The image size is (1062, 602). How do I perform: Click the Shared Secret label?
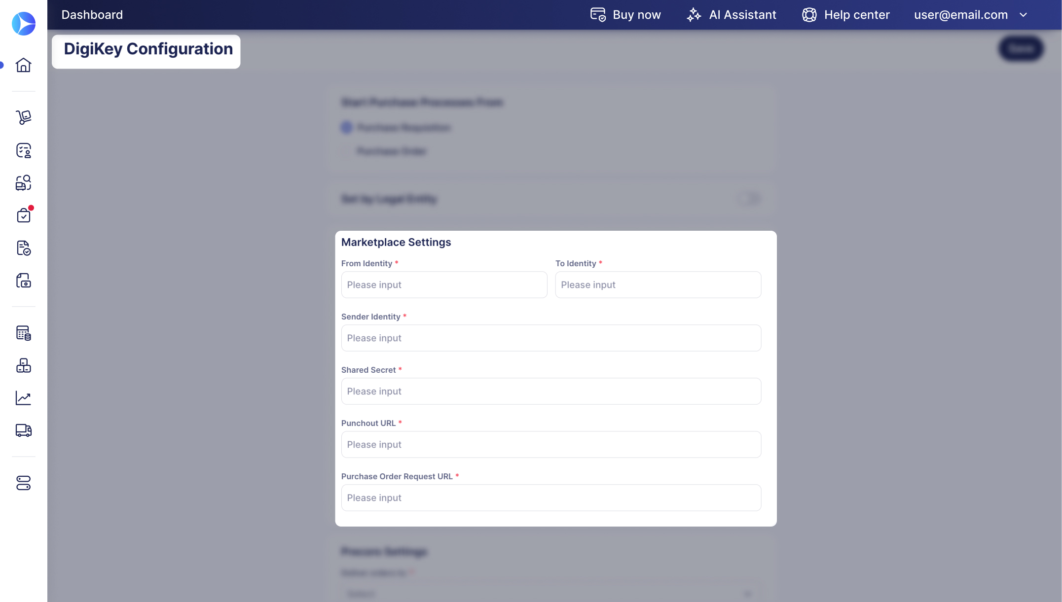pyautogui.click(x=368, y=370)
